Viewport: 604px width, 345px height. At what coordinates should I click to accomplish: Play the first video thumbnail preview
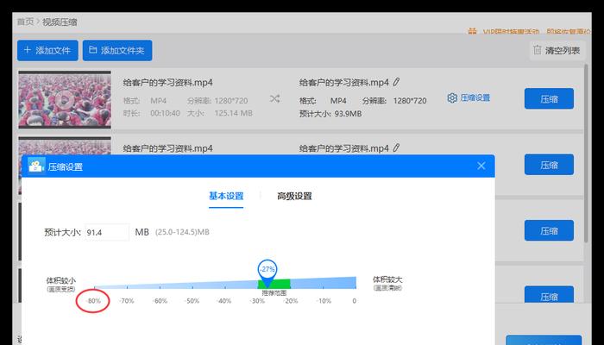(x=62, y=98)
